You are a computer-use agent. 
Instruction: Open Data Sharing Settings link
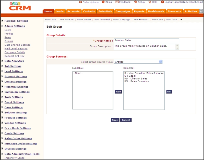click(17, 45)
